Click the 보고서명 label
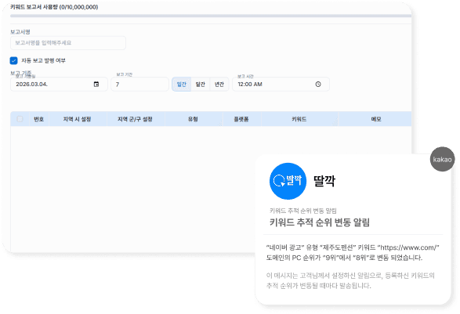Screen dimensions: 460x314 coord(20,31)
